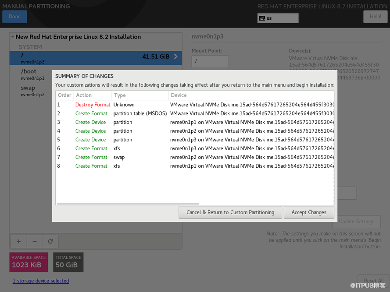Click the keyboard layout icon
The height and width of the screenshot is (292, 390).
click(x=262, y=18)
